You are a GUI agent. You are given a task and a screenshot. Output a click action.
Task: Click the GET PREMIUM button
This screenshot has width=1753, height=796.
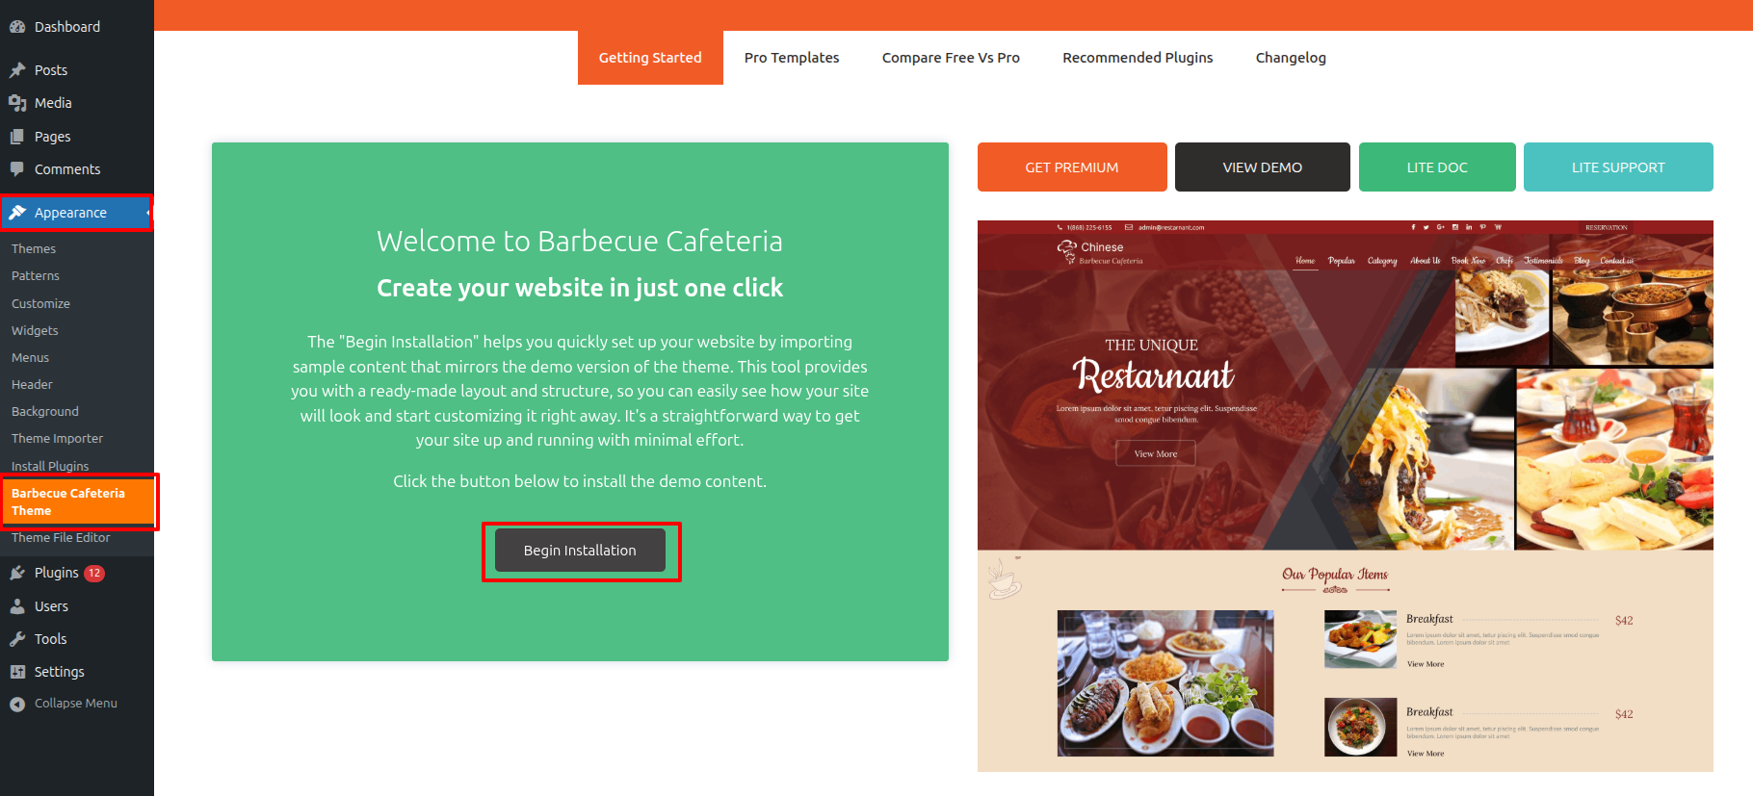(x=1072, y=167)
